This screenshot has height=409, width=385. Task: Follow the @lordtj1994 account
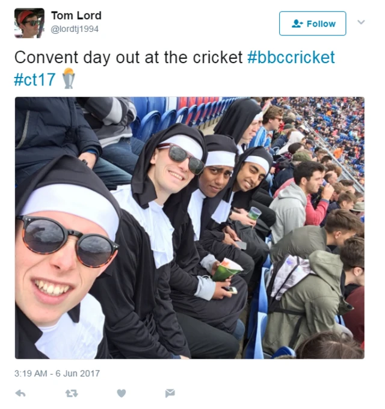312,23
